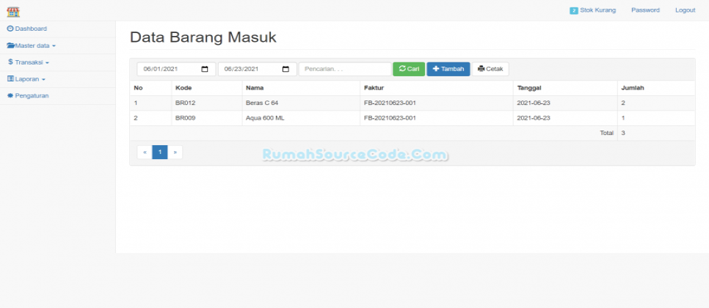Expand the Transaksi dropdown caret
The width and height of the screenshot is (709, 308).
tap(47, 63)
